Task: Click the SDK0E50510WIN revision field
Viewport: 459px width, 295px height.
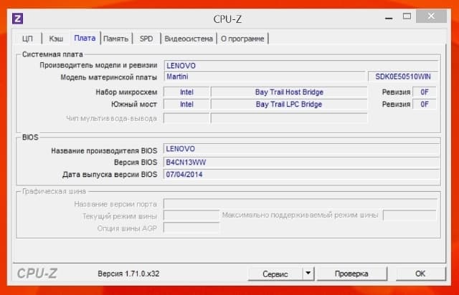Action: 403,77
